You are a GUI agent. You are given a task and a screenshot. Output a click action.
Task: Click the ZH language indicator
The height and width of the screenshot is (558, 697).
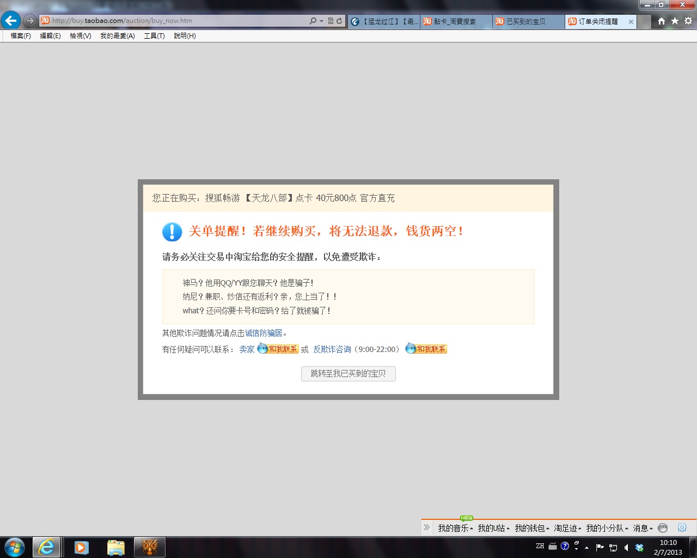pyautogui.click(x=540, y=546)
